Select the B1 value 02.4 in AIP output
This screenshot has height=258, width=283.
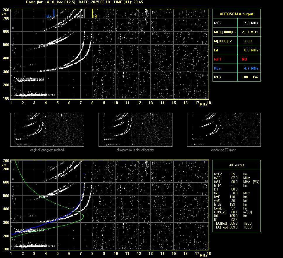234,219
